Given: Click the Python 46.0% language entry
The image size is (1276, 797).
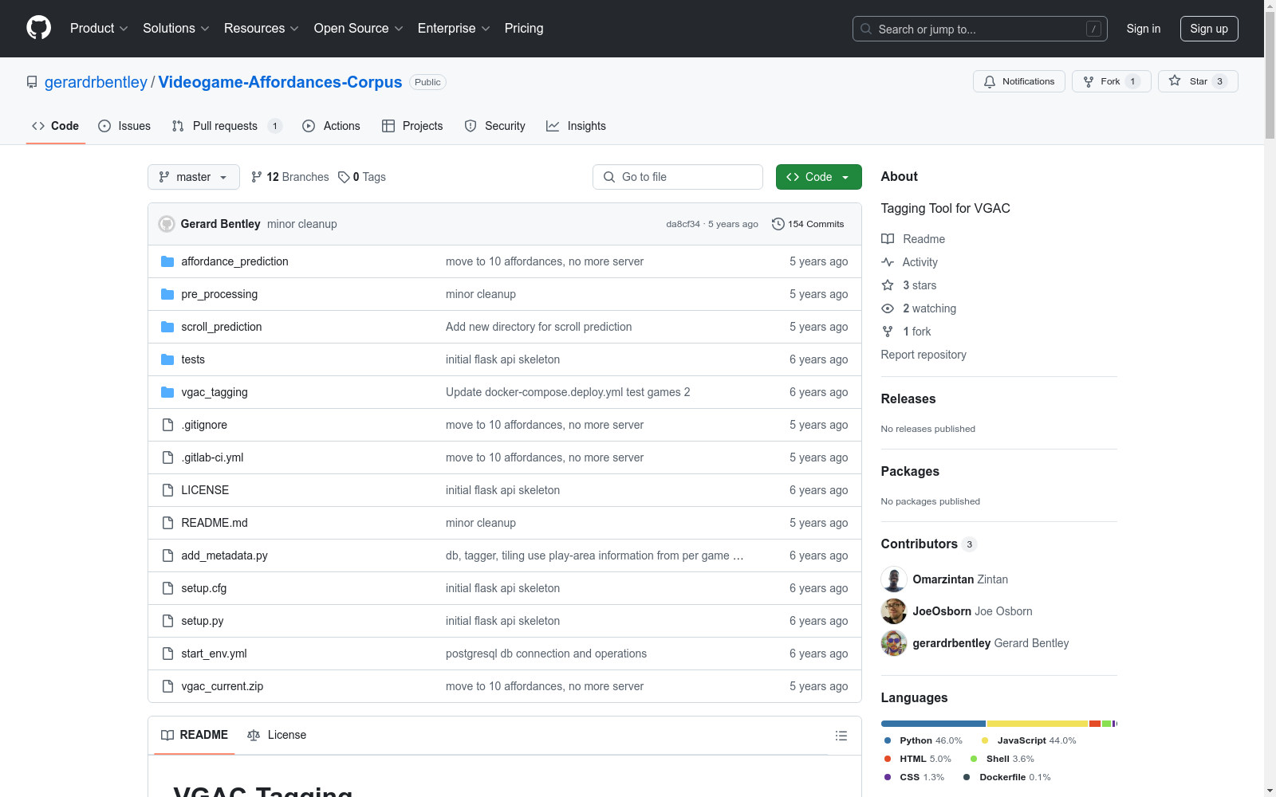Looking at the screenshot, I should (924, 740).
